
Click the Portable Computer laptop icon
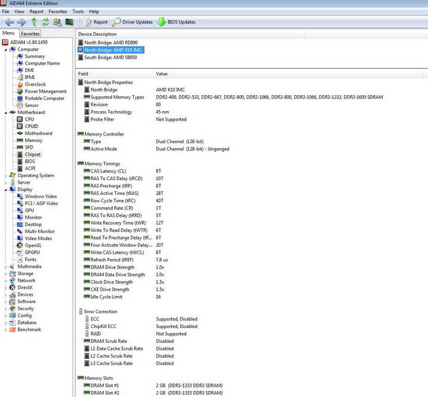tap(20, 98)
